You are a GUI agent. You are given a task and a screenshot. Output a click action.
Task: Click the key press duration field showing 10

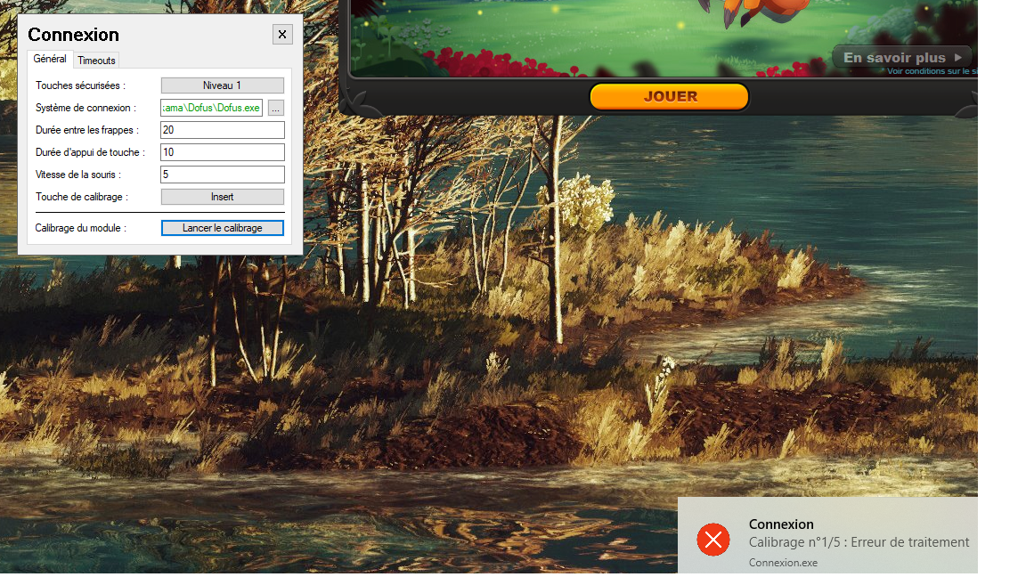point(223,152)
